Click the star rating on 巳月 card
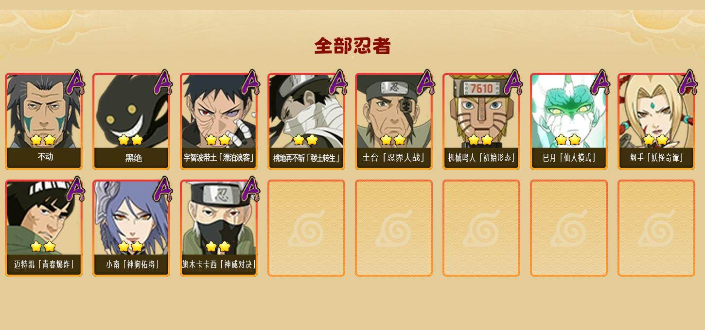The height and width of the screenshot is (330, 705). pos(568,140)
